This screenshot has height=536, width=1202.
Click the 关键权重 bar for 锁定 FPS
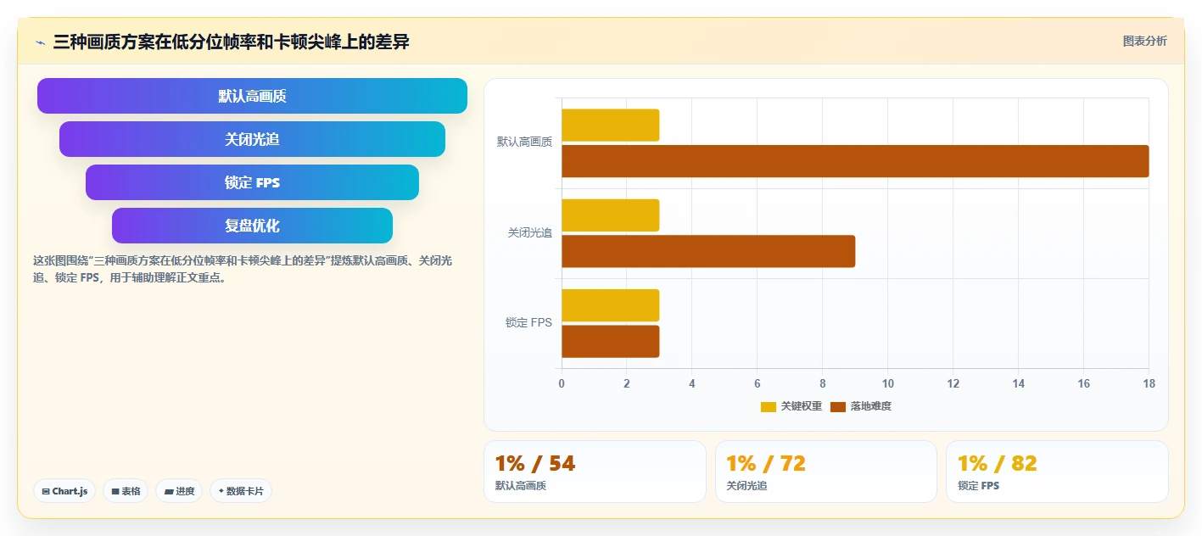[610, 305]
